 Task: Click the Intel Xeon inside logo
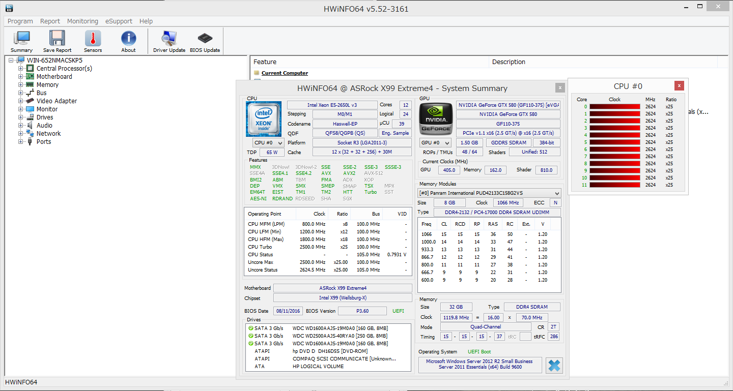coord(264,118)
